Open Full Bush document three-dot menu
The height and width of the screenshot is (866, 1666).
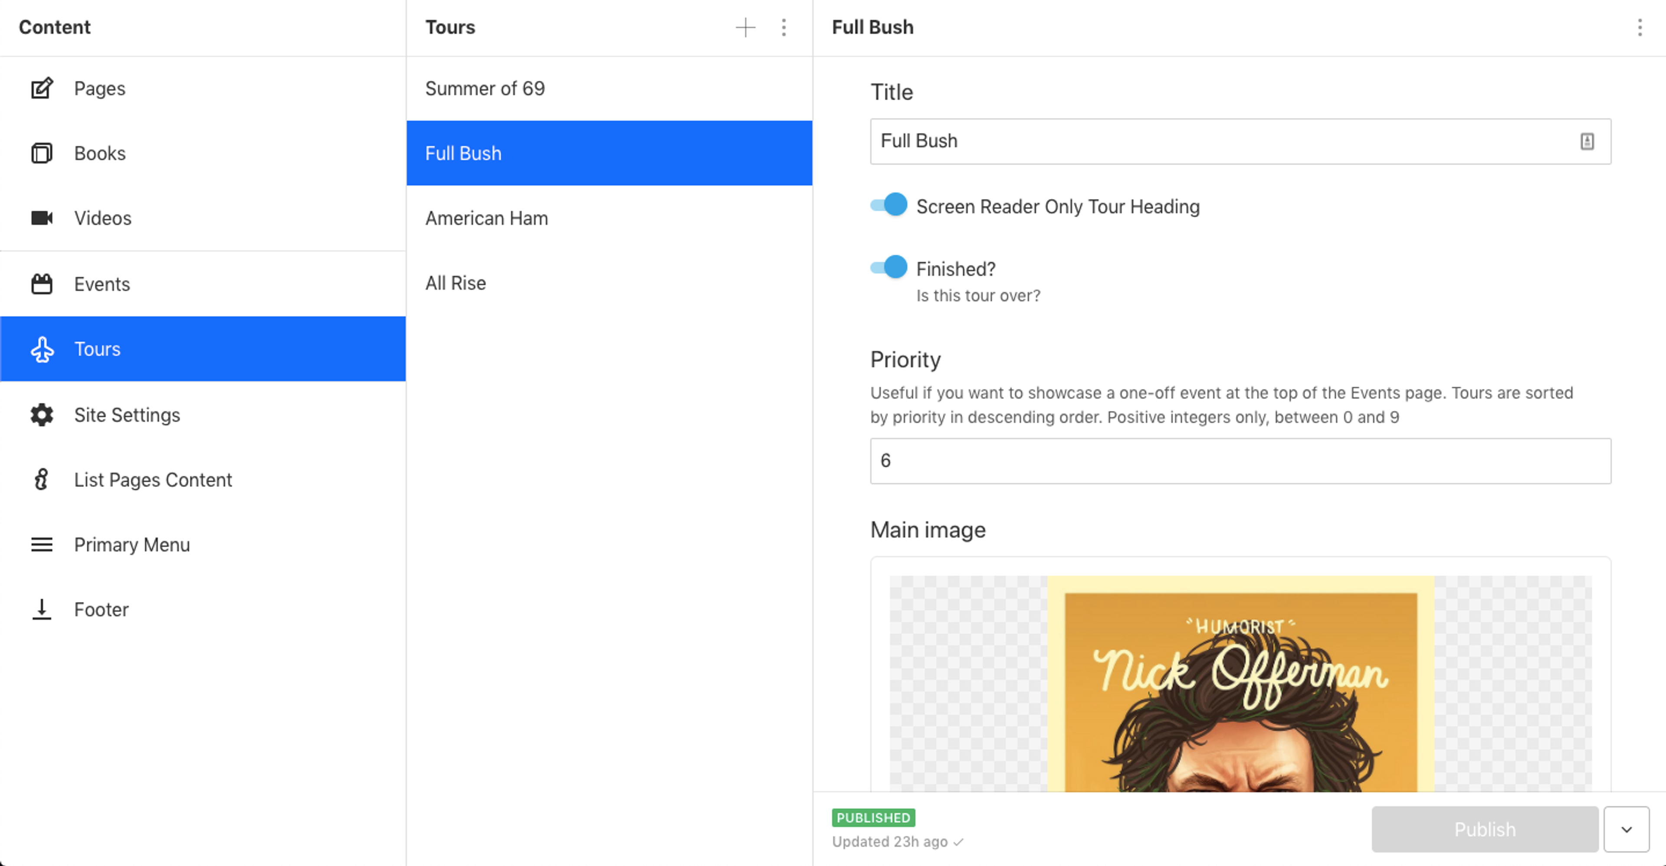tap(1639, 27)
